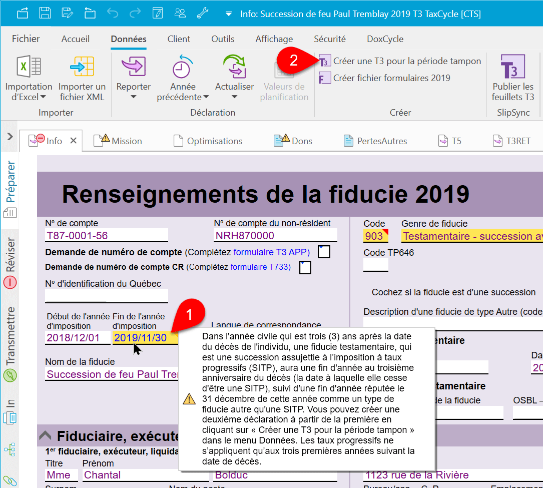Viewport: 543px width, 488px height.
Task: Open the T5 form tab
Action: 450,141
